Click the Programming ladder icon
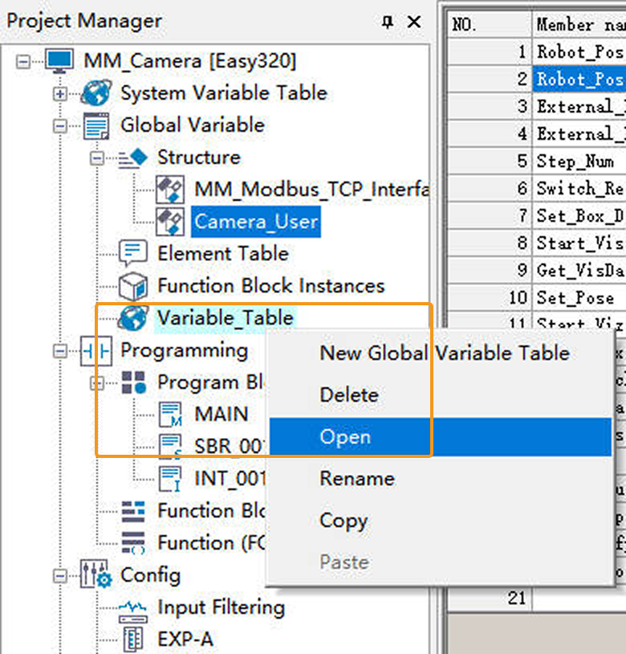This screenshot has width=626, height=654. (x=96, y=351)
